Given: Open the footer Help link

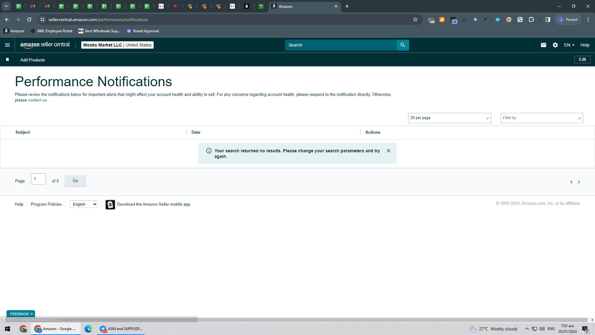Looking at the screenshot, I should [19, 204].
